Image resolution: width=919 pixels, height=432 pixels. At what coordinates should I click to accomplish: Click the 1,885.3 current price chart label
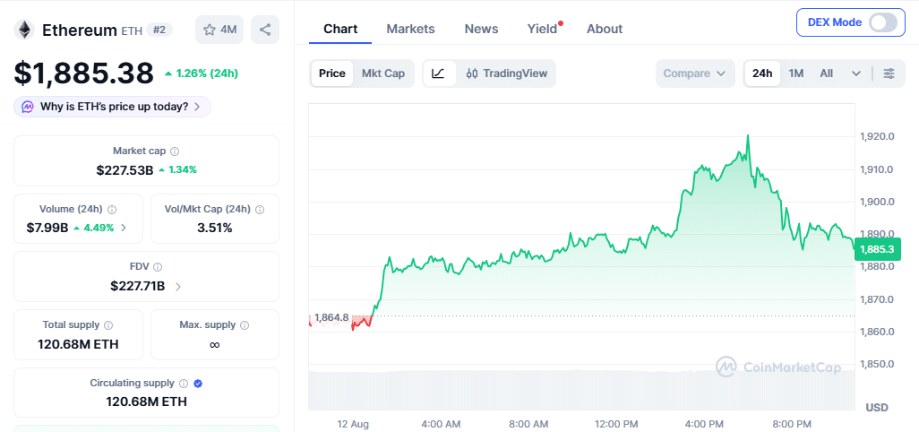coord(877,250)
